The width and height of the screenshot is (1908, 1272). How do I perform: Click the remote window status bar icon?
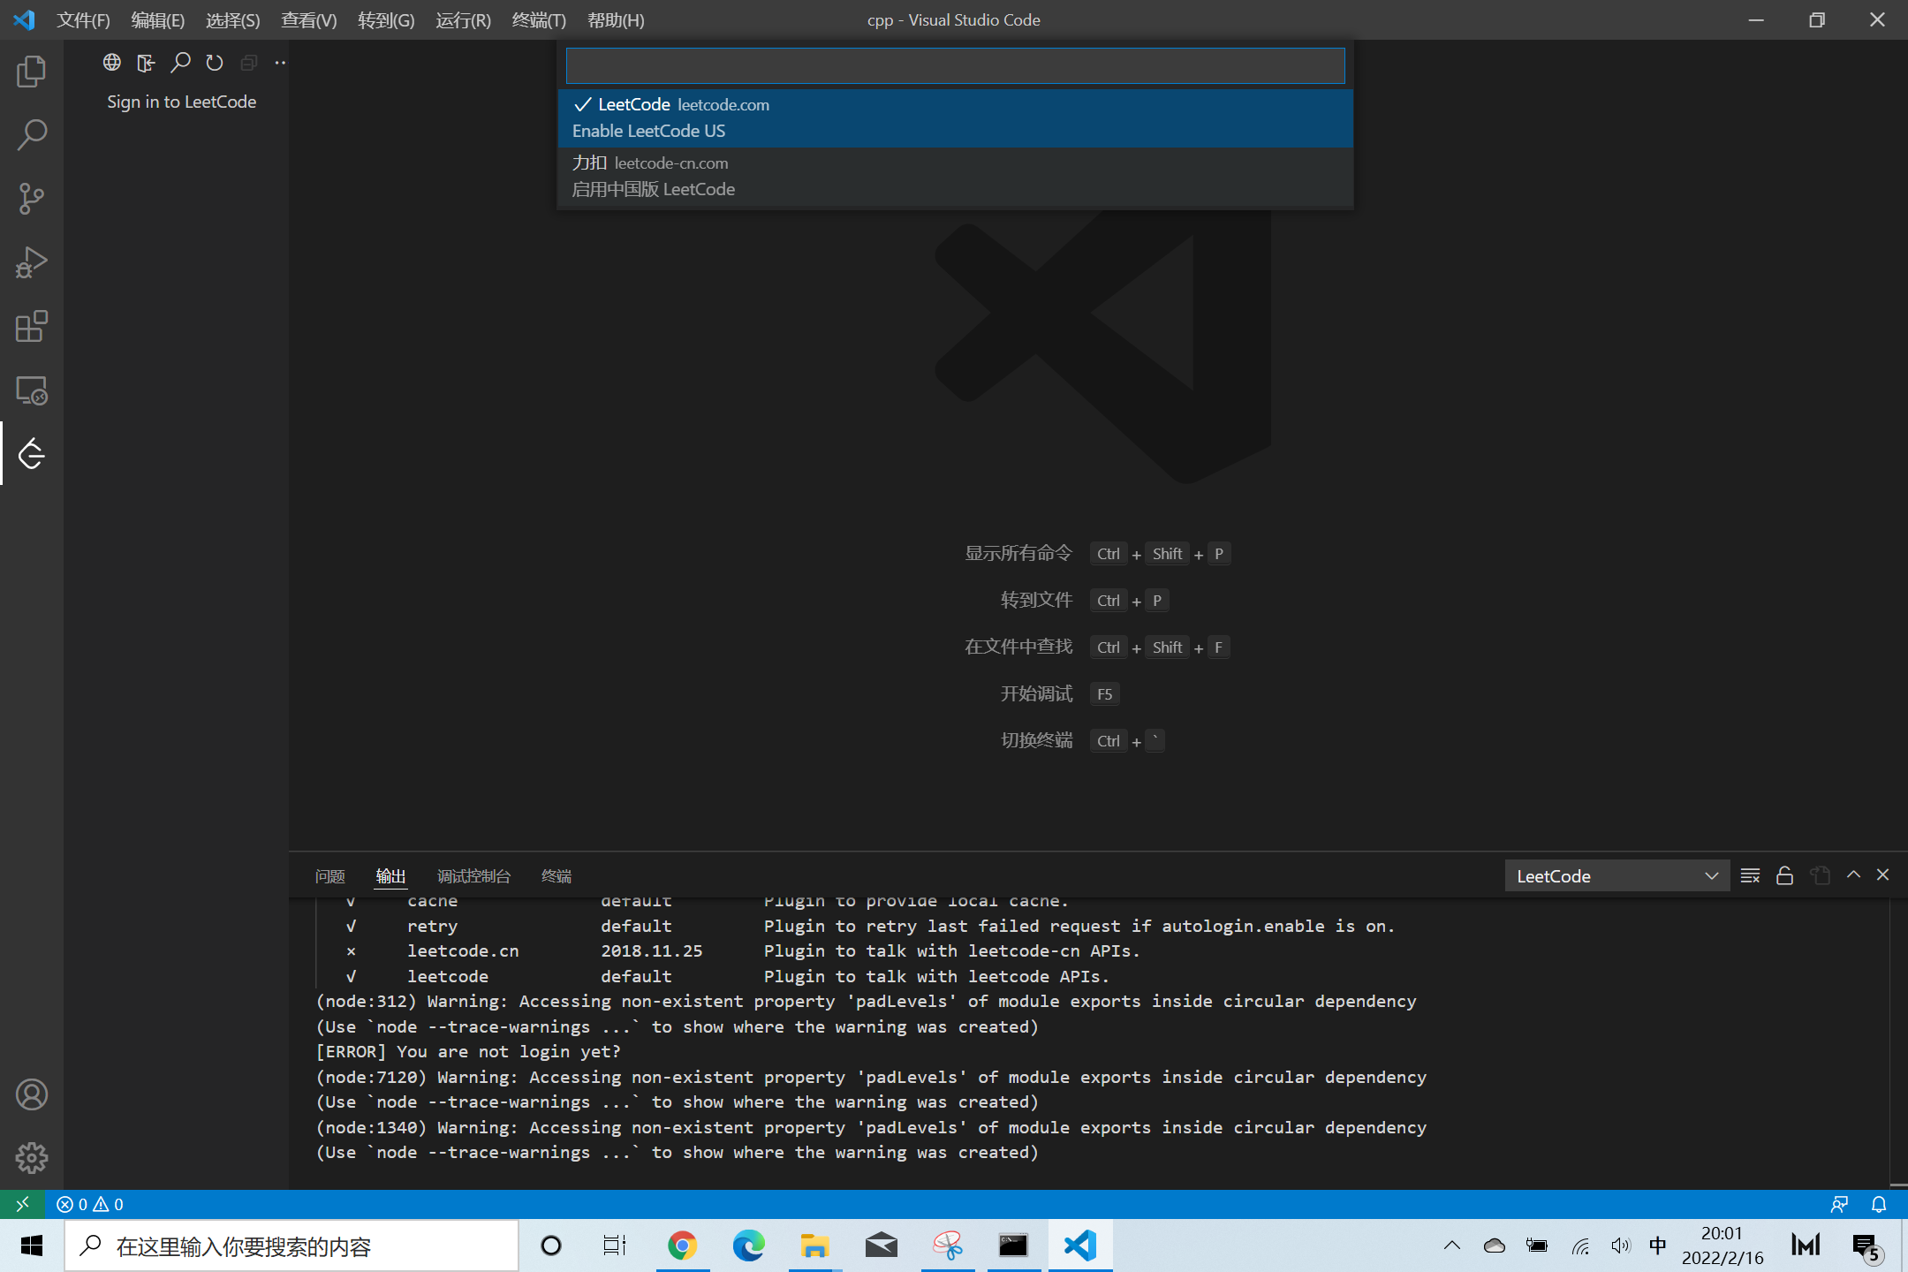22,1204
